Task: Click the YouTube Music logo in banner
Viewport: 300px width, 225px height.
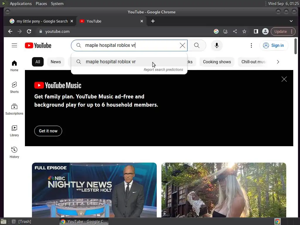Action: point(58,85)
